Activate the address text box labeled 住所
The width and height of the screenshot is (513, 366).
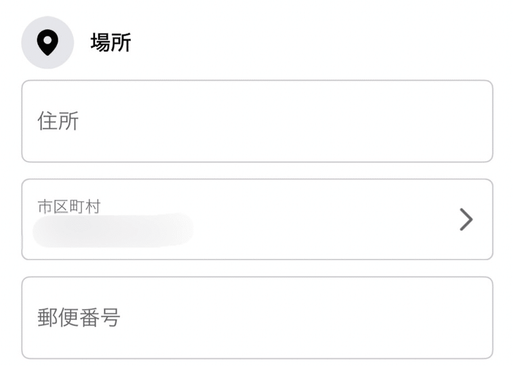click(x=257, y=121)
